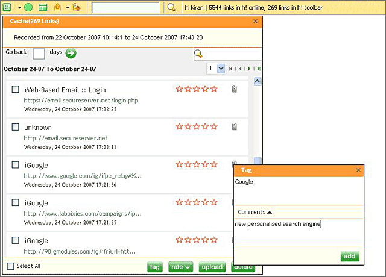The height and width of the screenshot is (277, 386).
Task: Click the Recorded from date range text
Action: pyautogui.click(x=109, y=37)
